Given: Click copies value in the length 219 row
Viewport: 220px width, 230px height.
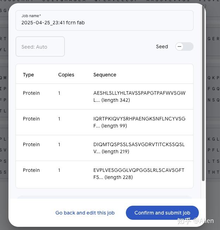Looking at the screenshot, I should [59, 144].
